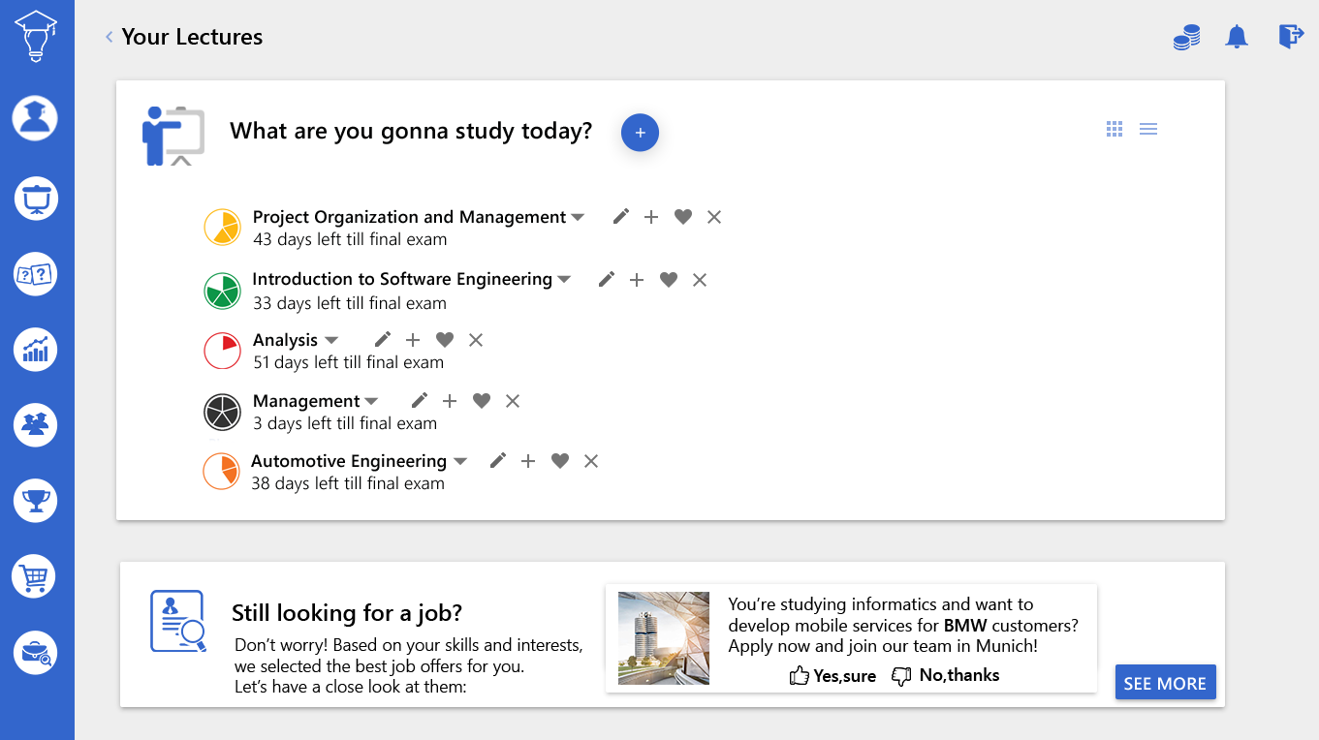Click the SEE MORE button
The height and width of the screenshot is (740, 1319).
[x=1165, y=683]
